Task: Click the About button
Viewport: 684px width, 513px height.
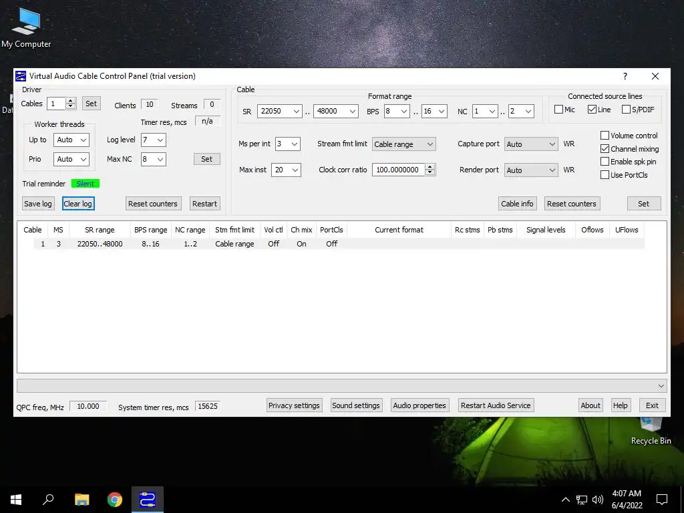Action: tap(590, 405)
